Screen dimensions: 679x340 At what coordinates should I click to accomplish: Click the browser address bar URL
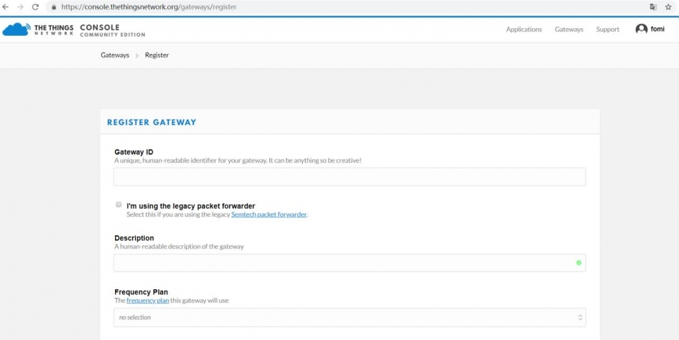(149, 7)
